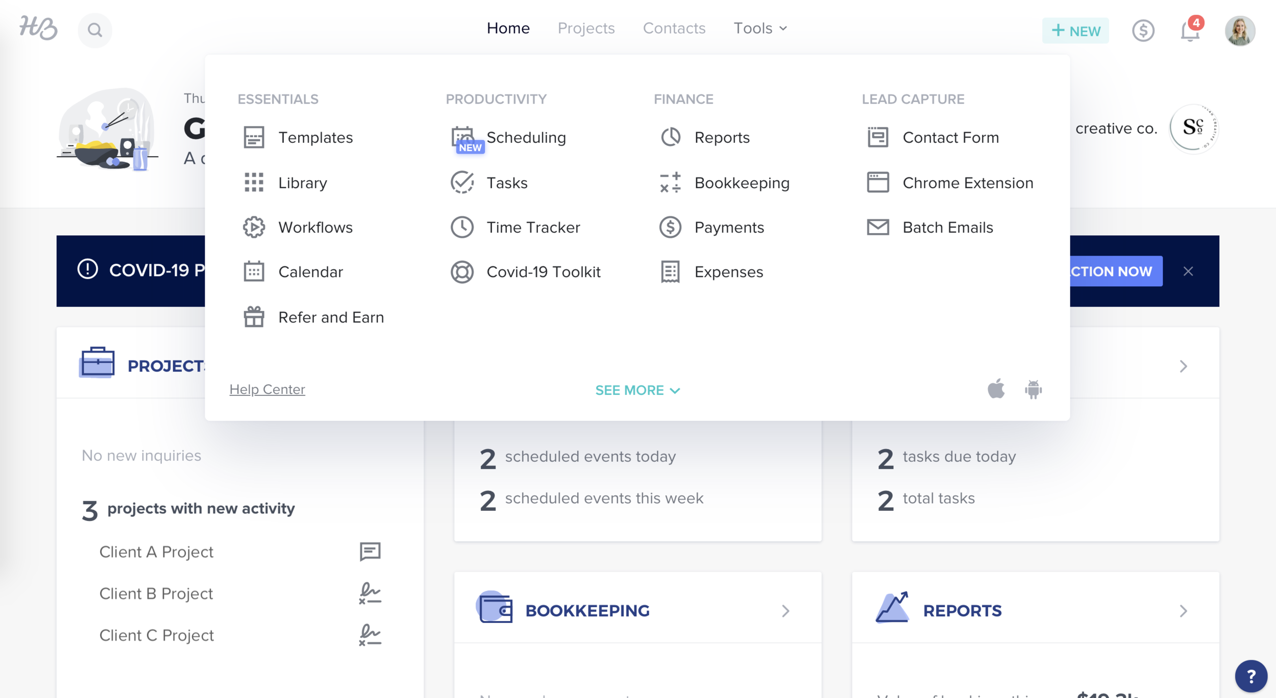Click the company logo circle
This screenshot has width=1276, height=698.
click(1193, 128)
